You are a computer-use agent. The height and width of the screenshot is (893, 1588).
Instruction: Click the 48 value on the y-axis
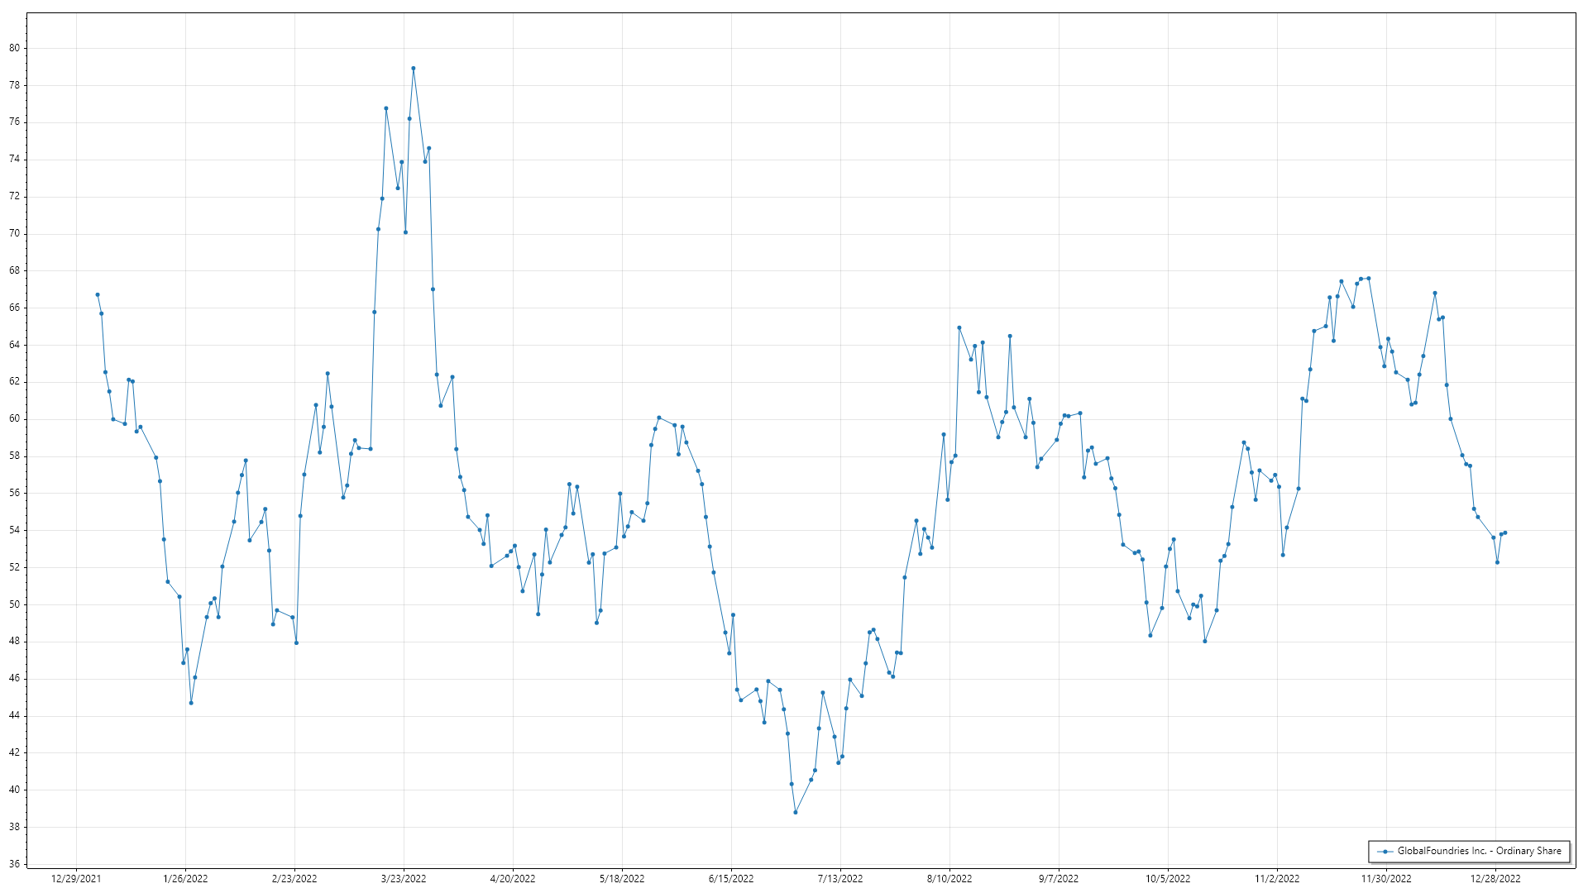click(15, 642)
